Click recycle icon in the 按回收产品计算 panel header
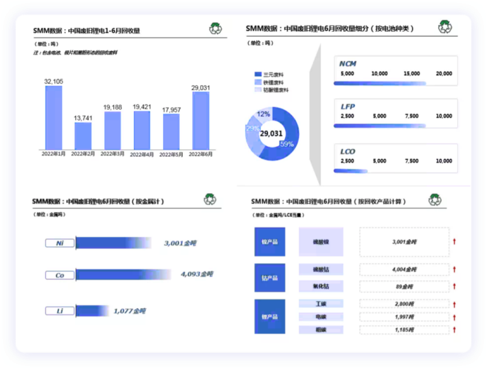The width and height of the screenshot is (487, 369). pos(435,200)
